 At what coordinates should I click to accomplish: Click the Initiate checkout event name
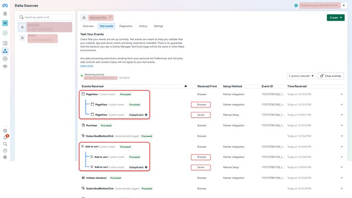(96, 178)
